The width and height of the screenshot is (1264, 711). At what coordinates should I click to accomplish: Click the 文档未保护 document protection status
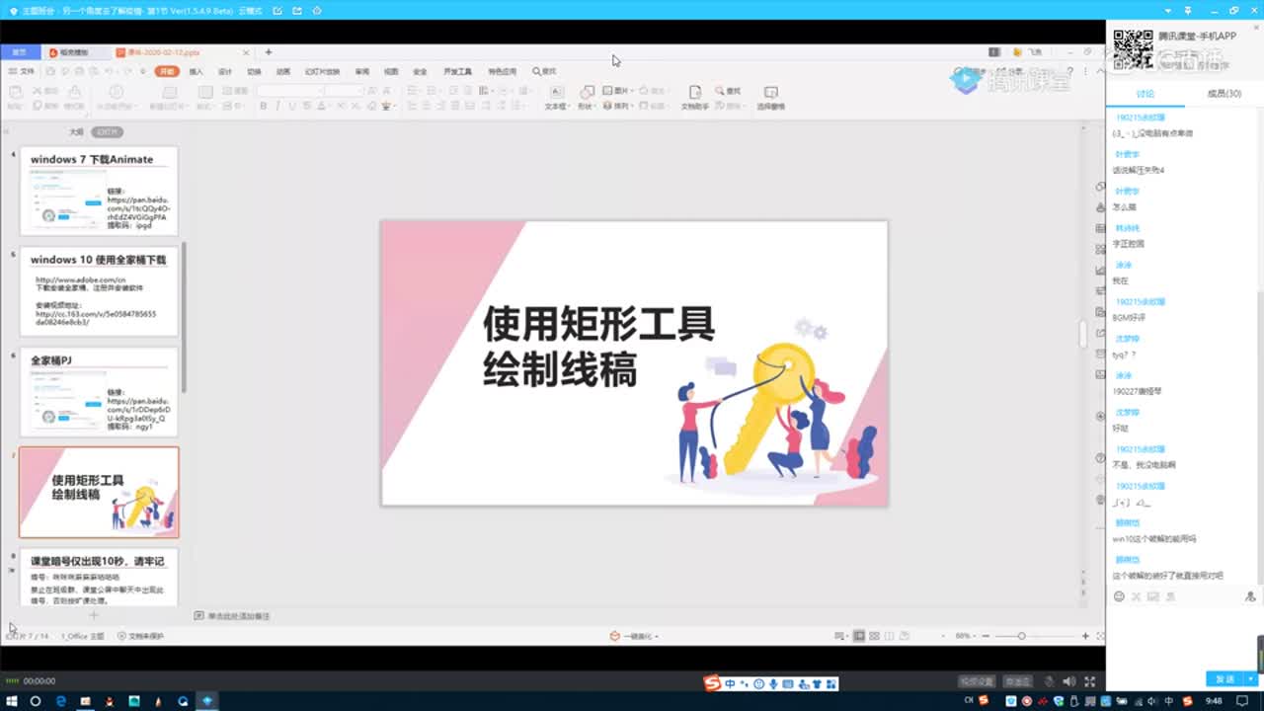pyautogui.click(x=140, y=636)
